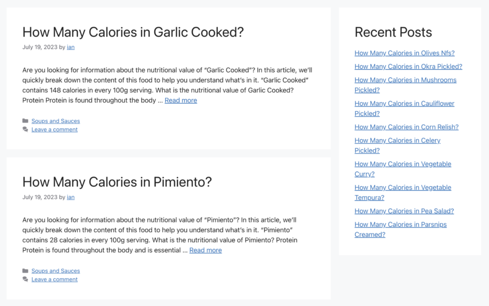Open Calories in Okra Pickled recent post

(x=408, y=66)
